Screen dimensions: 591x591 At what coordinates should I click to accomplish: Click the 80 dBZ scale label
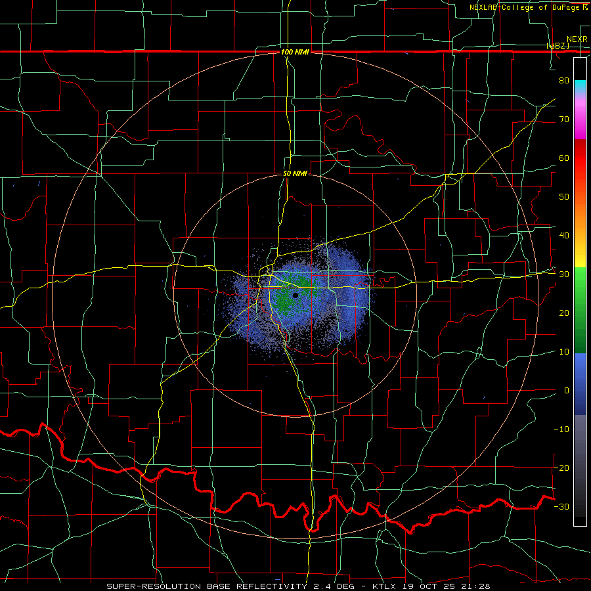(x=564, y=80)
